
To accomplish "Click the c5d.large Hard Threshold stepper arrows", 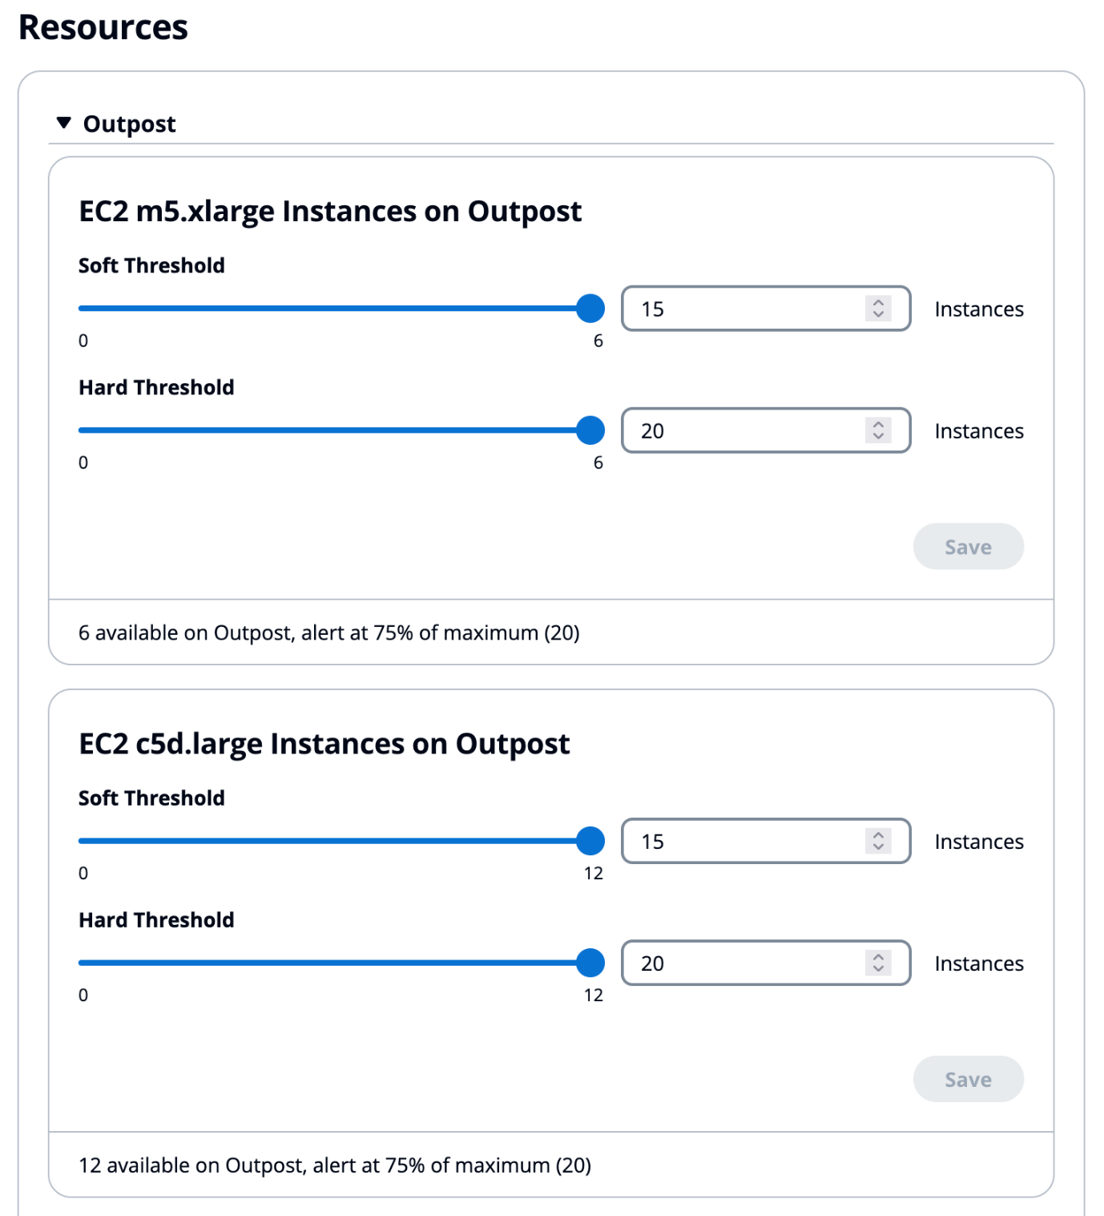I will point(878,963).
